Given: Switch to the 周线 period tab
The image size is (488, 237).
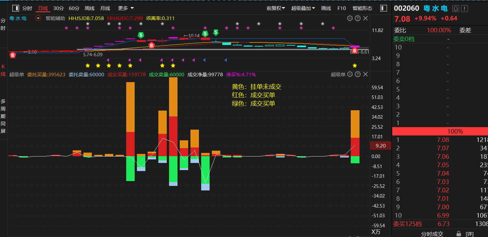Looking at the screenshot, I should click(x=90, y=8).
